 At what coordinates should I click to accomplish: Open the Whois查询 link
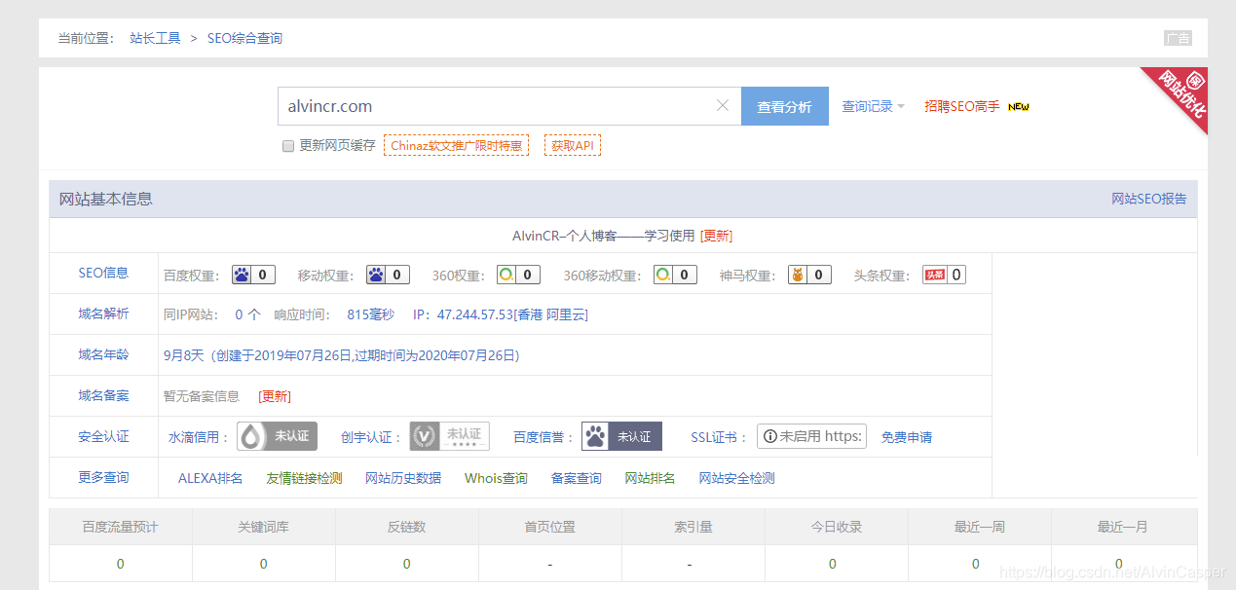click(x=496, y=478)
